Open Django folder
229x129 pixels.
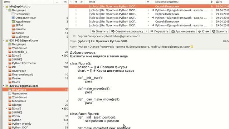17,105
